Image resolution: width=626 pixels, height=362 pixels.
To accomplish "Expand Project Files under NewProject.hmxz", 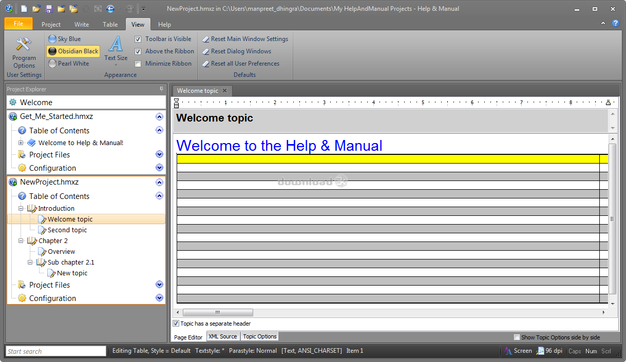I will tap(159, 285).
